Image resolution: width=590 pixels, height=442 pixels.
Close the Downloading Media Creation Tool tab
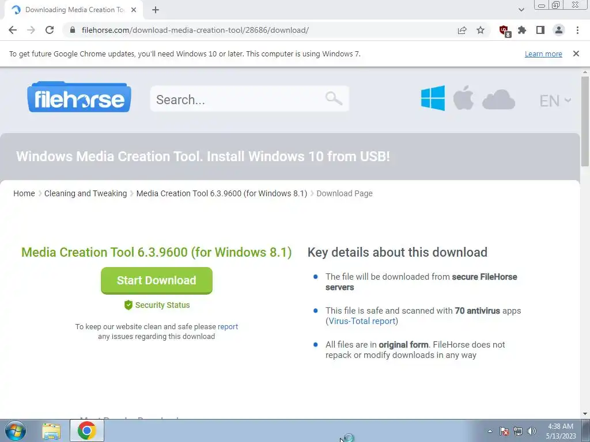tap(134, 10)
